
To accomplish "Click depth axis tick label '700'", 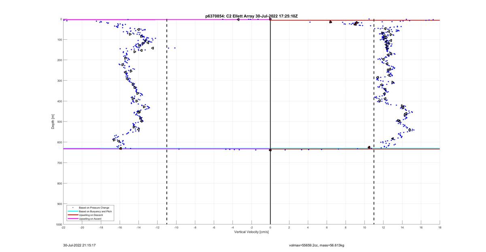I will tap(59, 163).
